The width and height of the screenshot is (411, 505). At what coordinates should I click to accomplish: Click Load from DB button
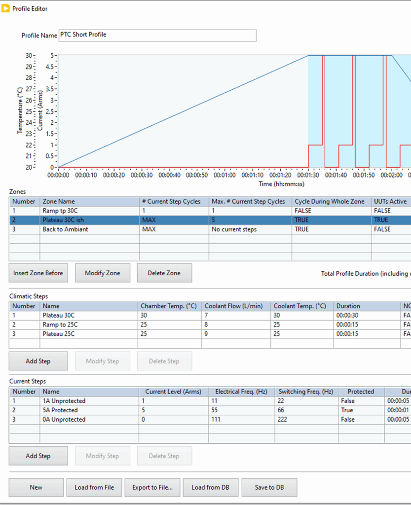coord(210,487)
